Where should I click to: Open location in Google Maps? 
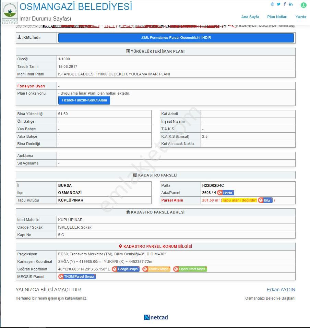pyautogui.click(x=126, y=269)
